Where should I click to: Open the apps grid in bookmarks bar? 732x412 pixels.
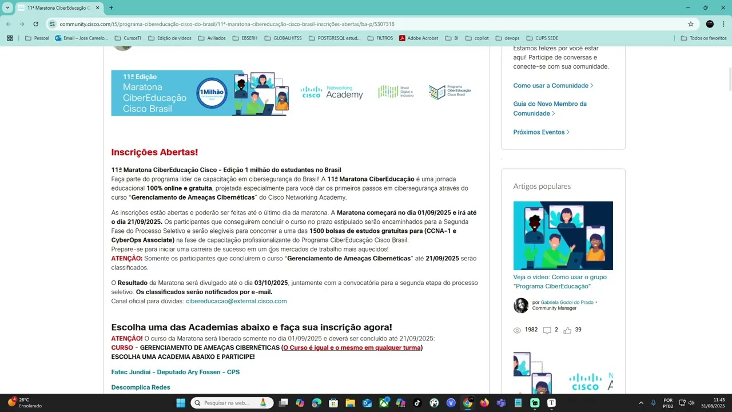click(10, 38)
